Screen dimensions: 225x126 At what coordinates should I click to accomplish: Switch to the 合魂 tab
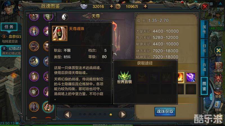click(x=204, y=67)
